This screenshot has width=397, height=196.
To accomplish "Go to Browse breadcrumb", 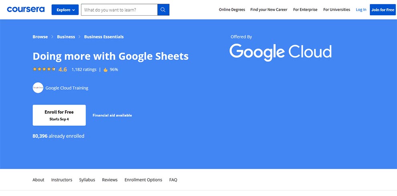I will (x=40, y=37).
